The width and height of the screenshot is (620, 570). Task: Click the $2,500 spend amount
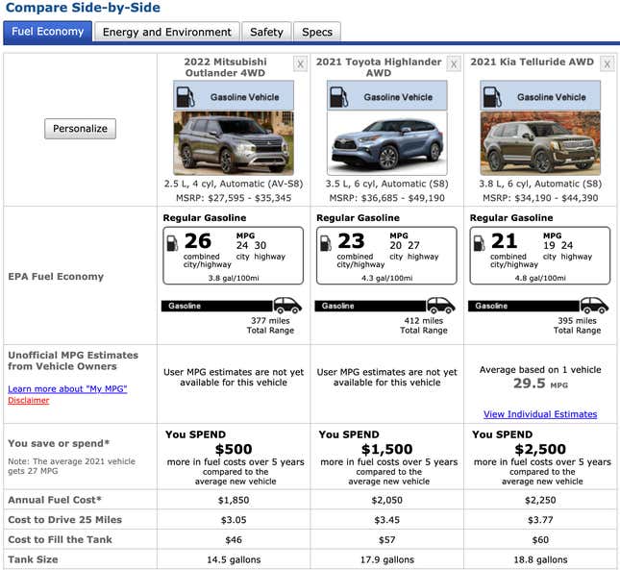coord(540,449)
